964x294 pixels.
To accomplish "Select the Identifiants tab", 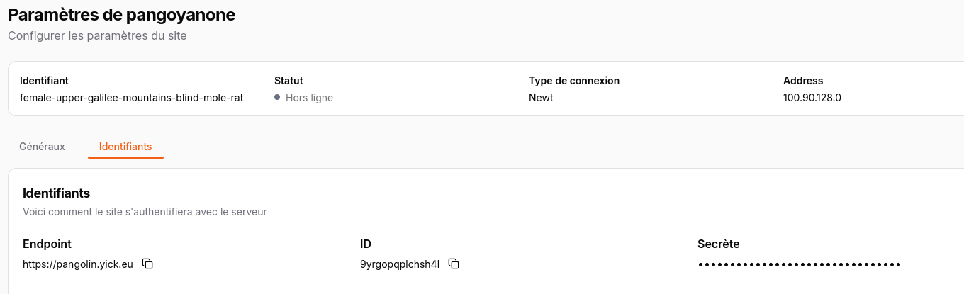I will coord(125,147).
